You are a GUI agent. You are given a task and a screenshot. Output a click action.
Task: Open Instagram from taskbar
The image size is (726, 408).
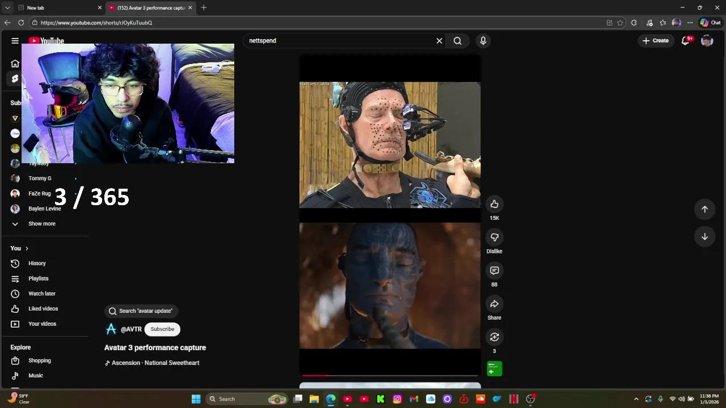[397, 399]
